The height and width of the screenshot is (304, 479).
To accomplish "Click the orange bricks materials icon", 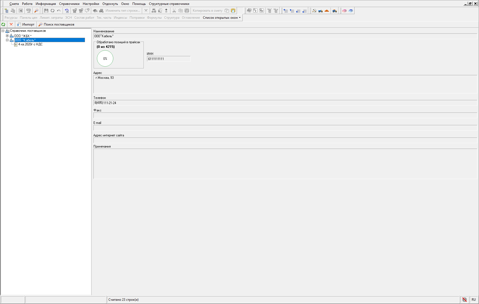I will click(x=327, y=11).
